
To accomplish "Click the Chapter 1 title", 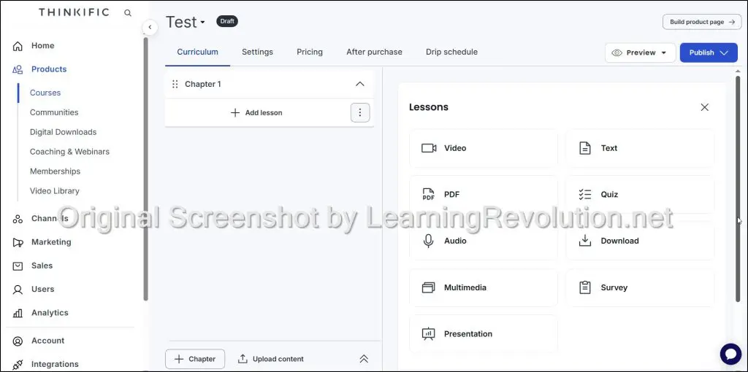I will 203,85.
